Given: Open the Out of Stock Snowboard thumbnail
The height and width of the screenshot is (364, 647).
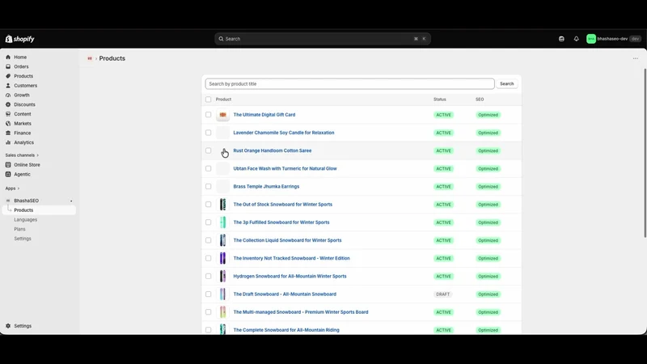Looking at the screenshot, I should (x=223, y=205).
